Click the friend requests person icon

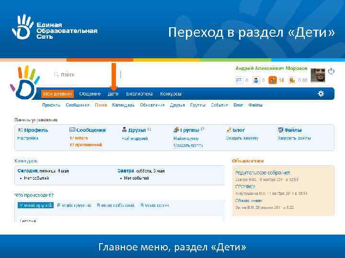click(256, 80)
